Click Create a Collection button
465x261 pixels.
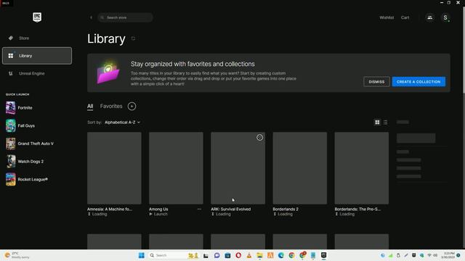[418, 82]
